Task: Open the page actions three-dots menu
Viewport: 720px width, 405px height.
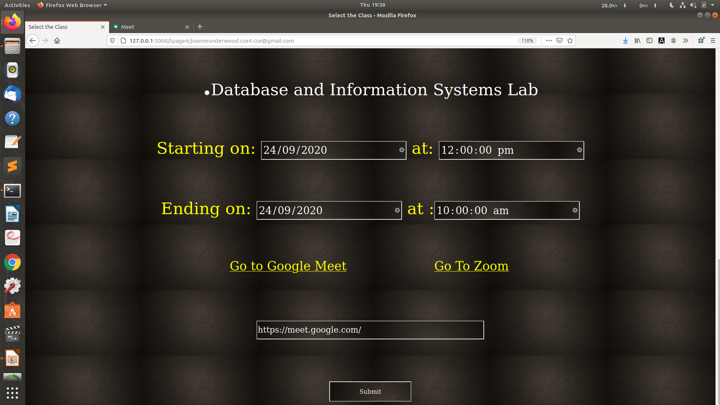Action: (x=549, y=40)
